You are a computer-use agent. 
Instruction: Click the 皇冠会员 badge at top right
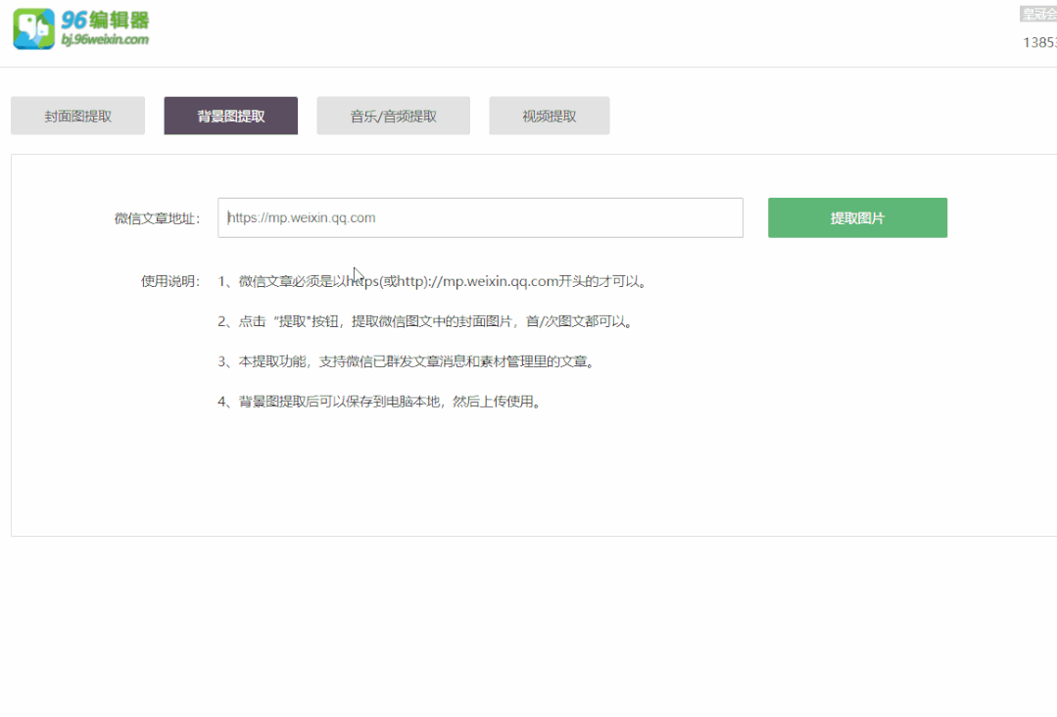(1040, 12)
